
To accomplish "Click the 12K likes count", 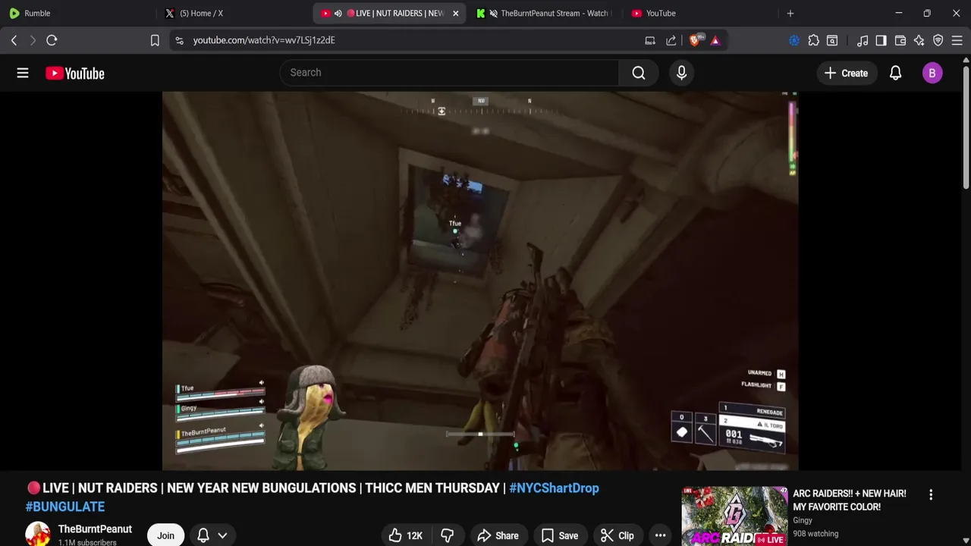I will [x=414, y=535].
